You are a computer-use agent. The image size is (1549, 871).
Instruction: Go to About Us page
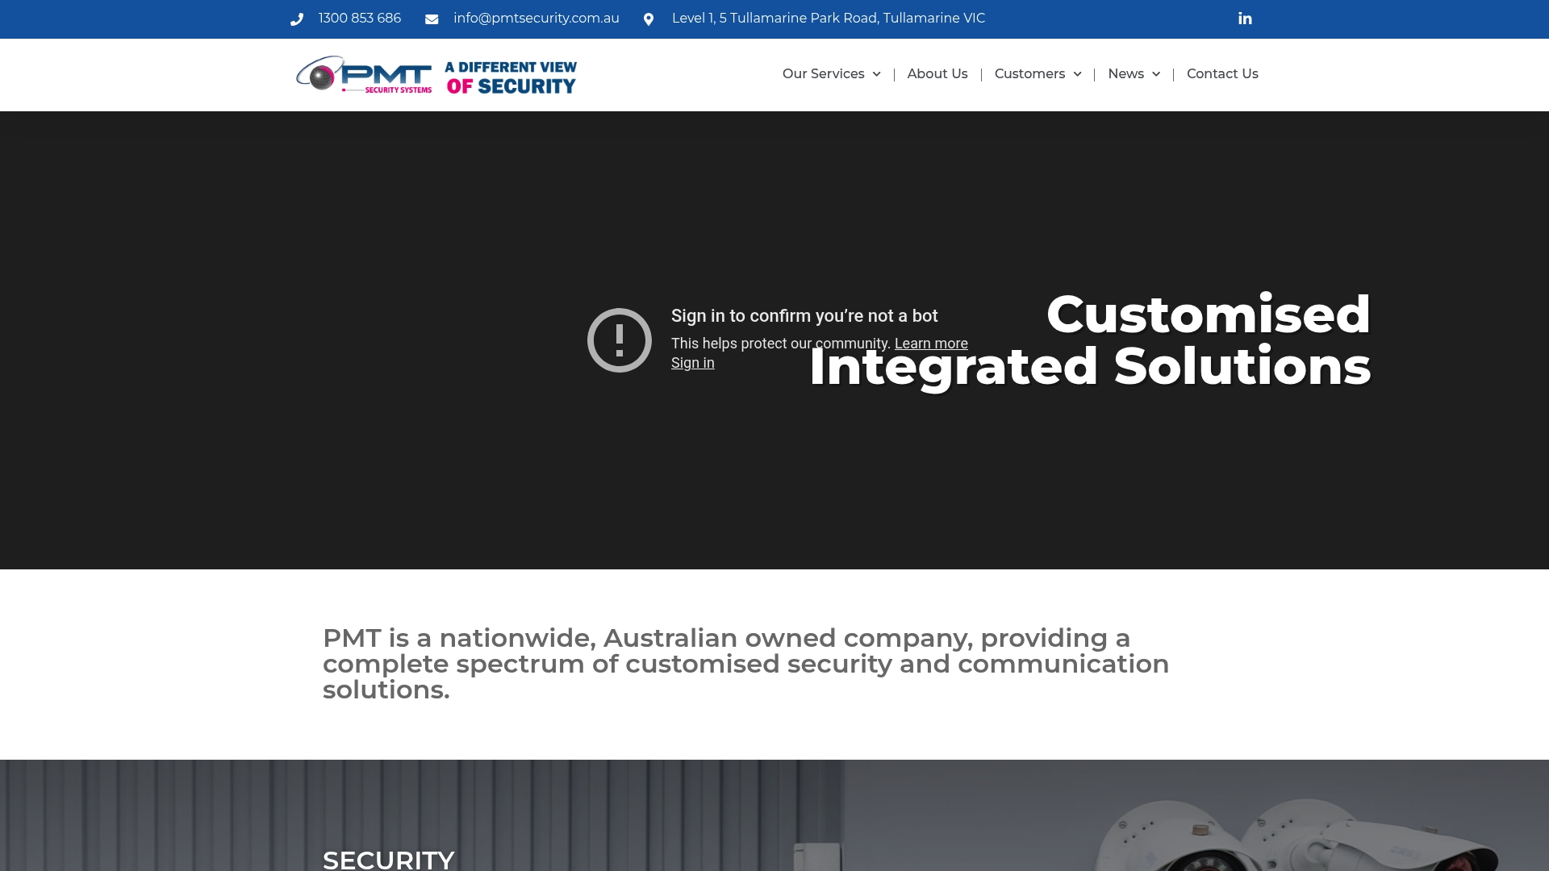937,74
